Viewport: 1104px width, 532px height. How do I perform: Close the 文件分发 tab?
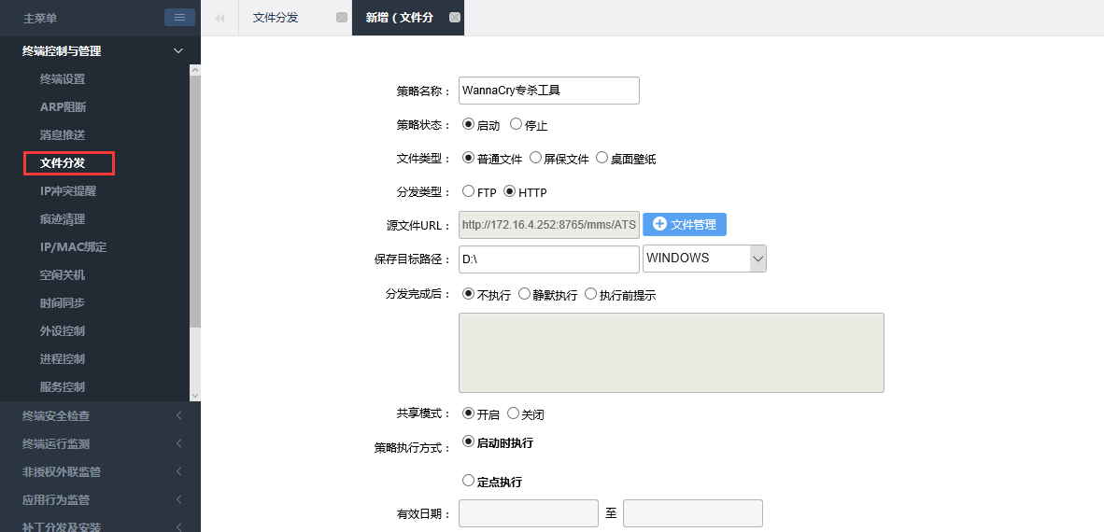click(341, 18)
